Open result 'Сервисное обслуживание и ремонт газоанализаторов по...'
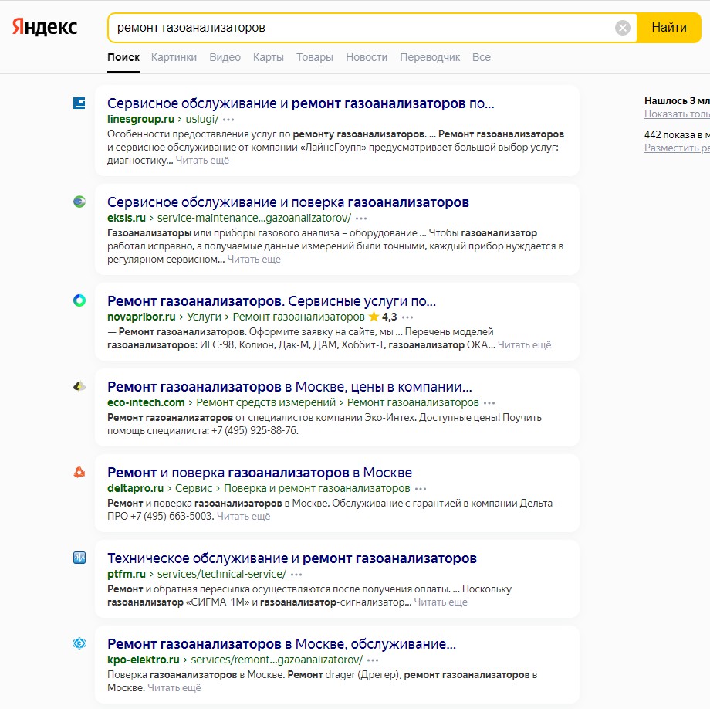 (301, 103)
